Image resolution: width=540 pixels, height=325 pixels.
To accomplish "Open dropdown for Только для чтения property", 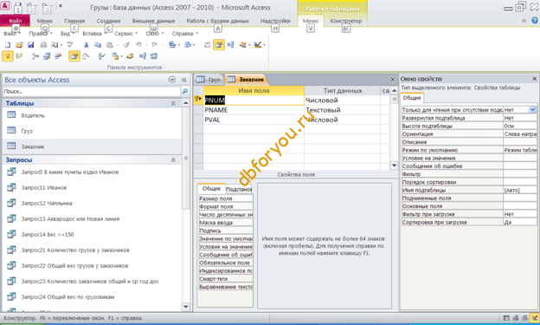I will pos(533,110).
